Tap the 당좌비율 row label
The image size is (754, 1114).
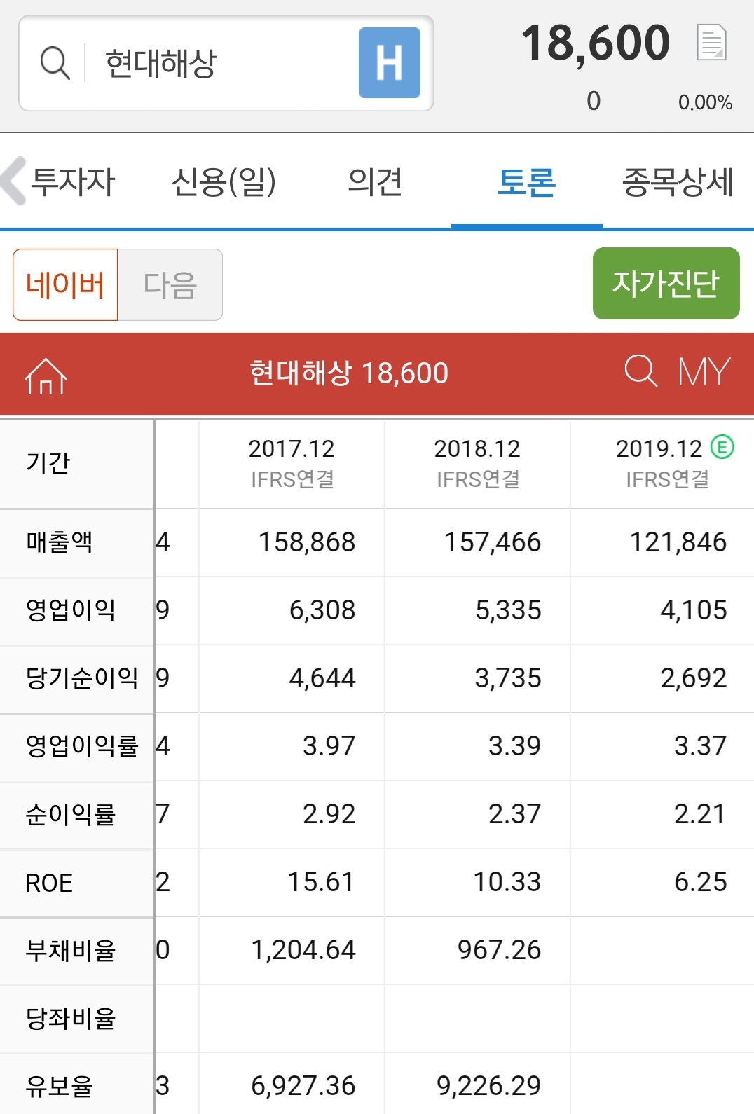point(70,1019)
